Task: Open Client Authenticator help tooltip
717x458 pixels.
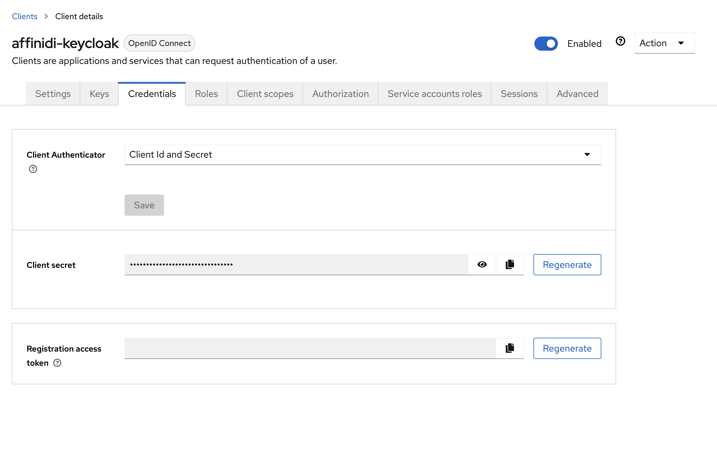Action: coord(33,169)
